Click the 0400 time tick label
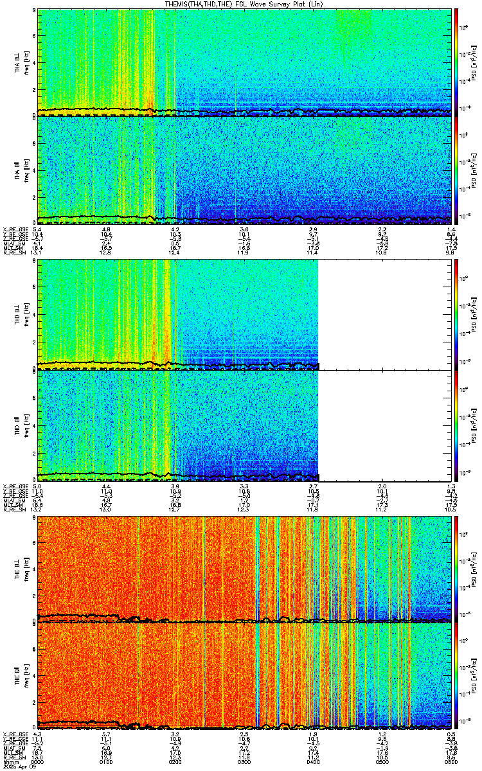Screen dimensions: 482x771 pos(314,761)
